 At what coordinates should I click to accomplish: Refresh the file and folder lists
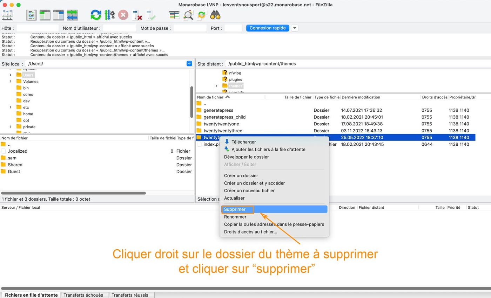tap(95, 15)
